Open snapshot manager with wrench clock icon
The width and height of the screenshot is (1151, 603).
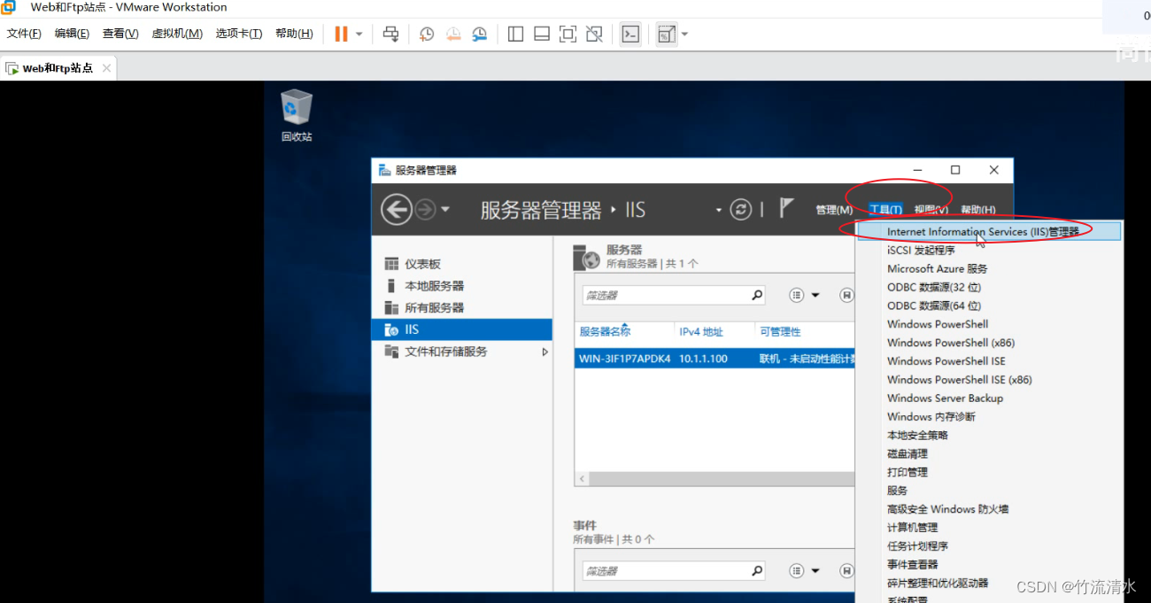(x=479, y=35)
